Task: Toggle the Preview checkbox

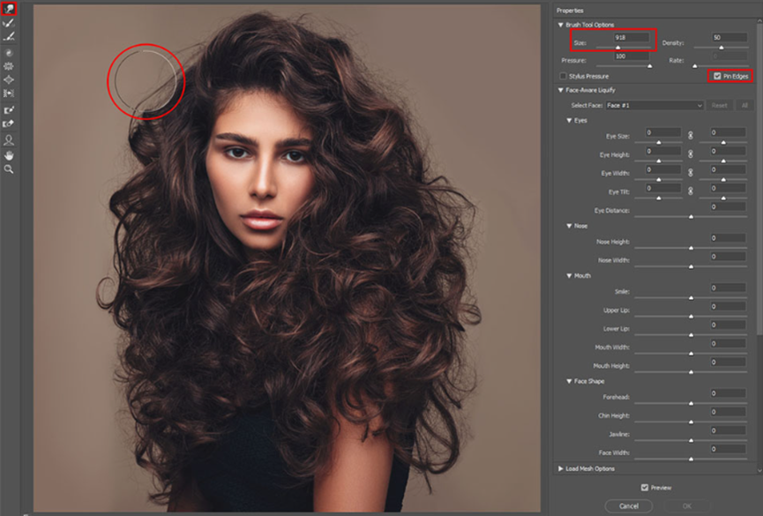Action: pos(645,487)
